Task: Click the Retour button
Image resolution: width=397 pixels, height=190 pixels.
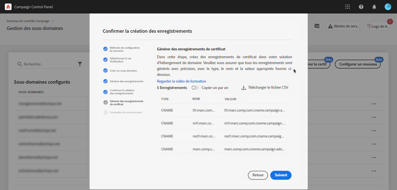Action: [x=258, y=175]
